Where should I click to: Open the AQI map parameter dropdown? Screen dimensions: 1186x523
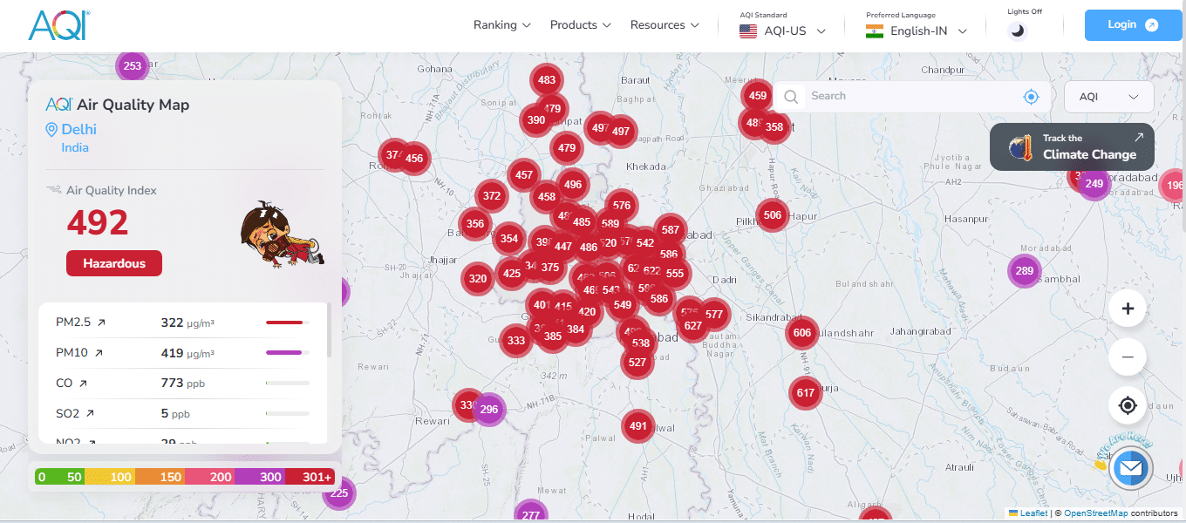coord(1108,97)
